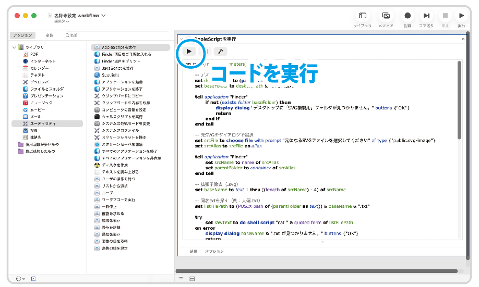
Task: Select ユーティリティ in the library list
Action: click(43, 123)
